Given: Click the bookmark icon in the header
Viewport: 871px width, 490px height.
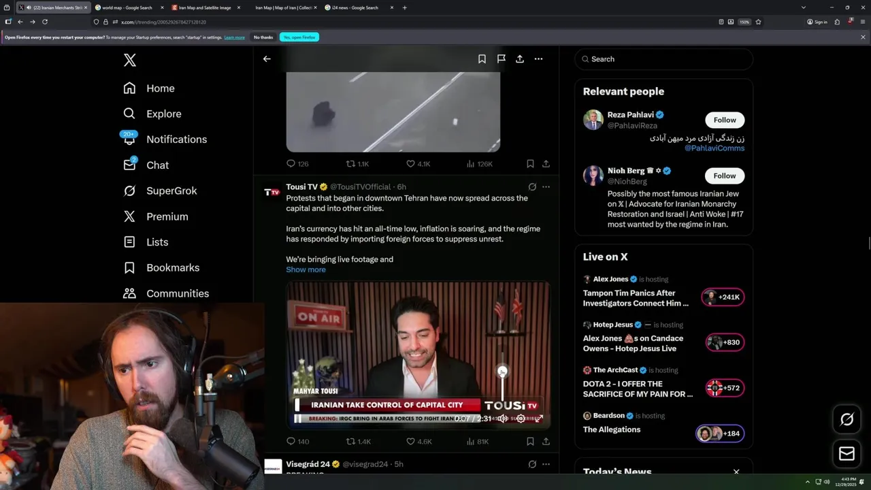Looking at the screenshot, I should tap(482, 59).
